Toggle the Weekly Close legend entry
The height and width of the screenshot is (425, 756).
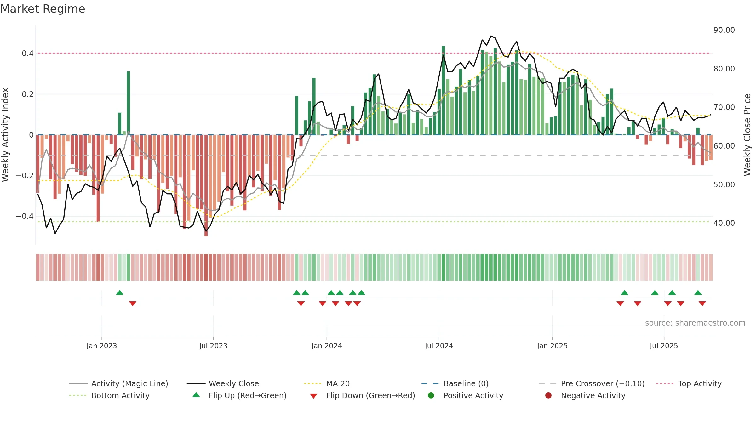223,383
